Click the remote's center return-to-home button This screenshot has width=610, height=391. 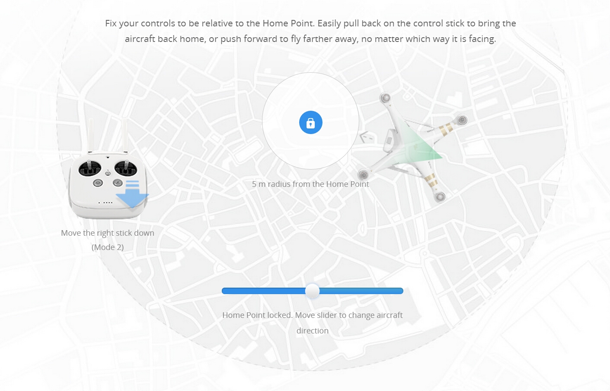pos(108,173)
